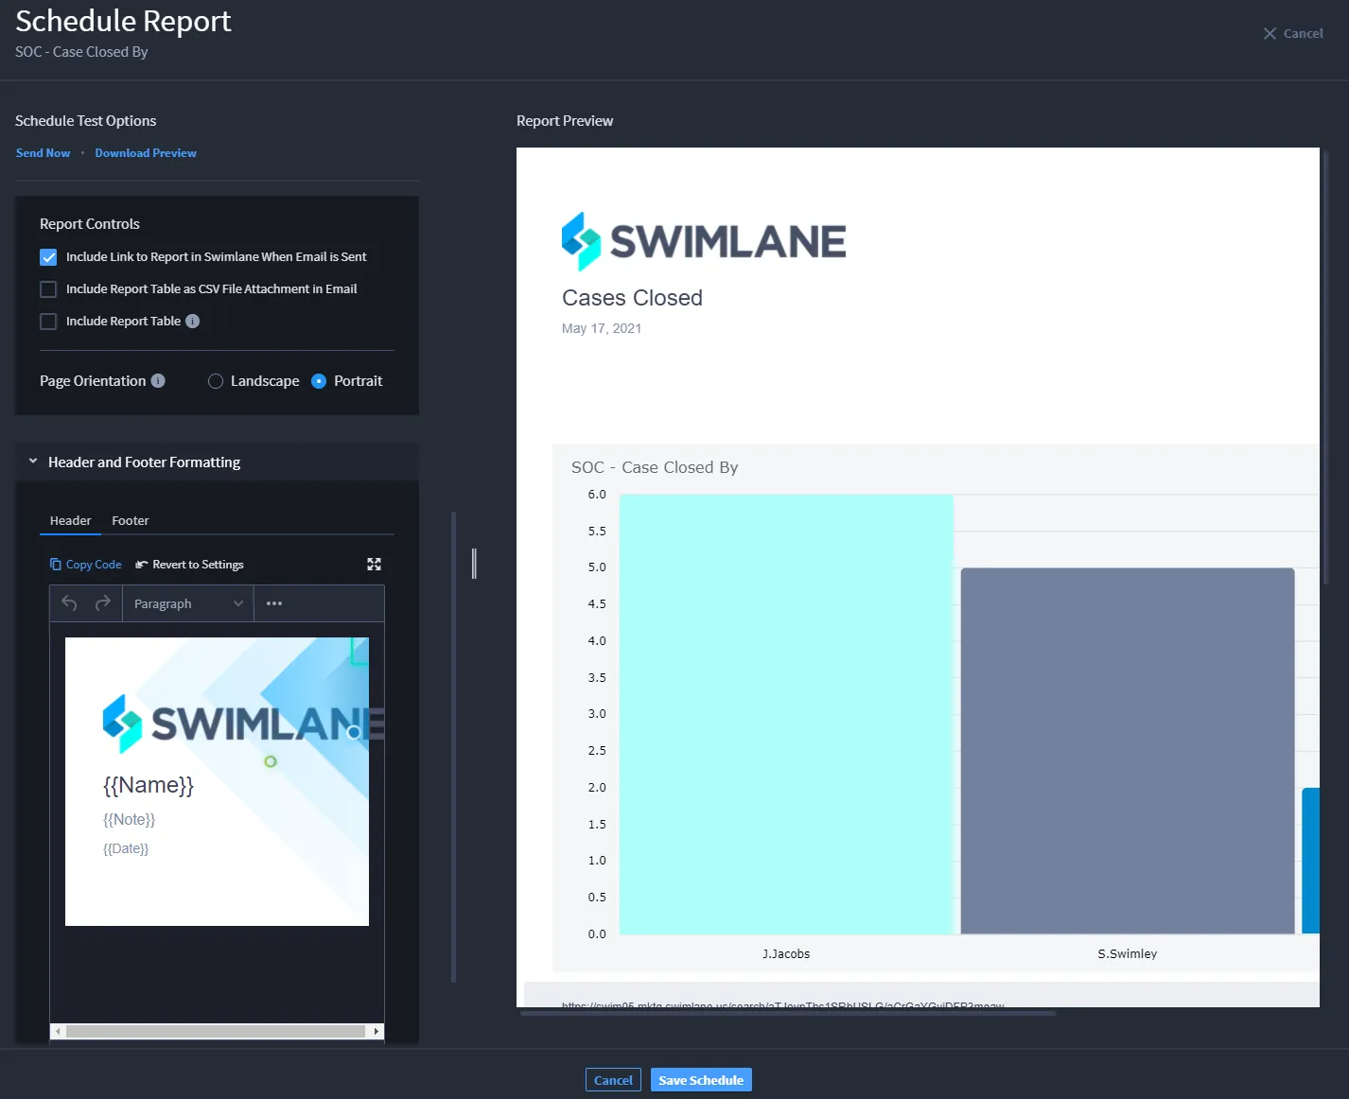The width and height of the screenshot is (1349, 1099).
Task: Click the May 17, 2021 date in preview
Action: [602, 328]
